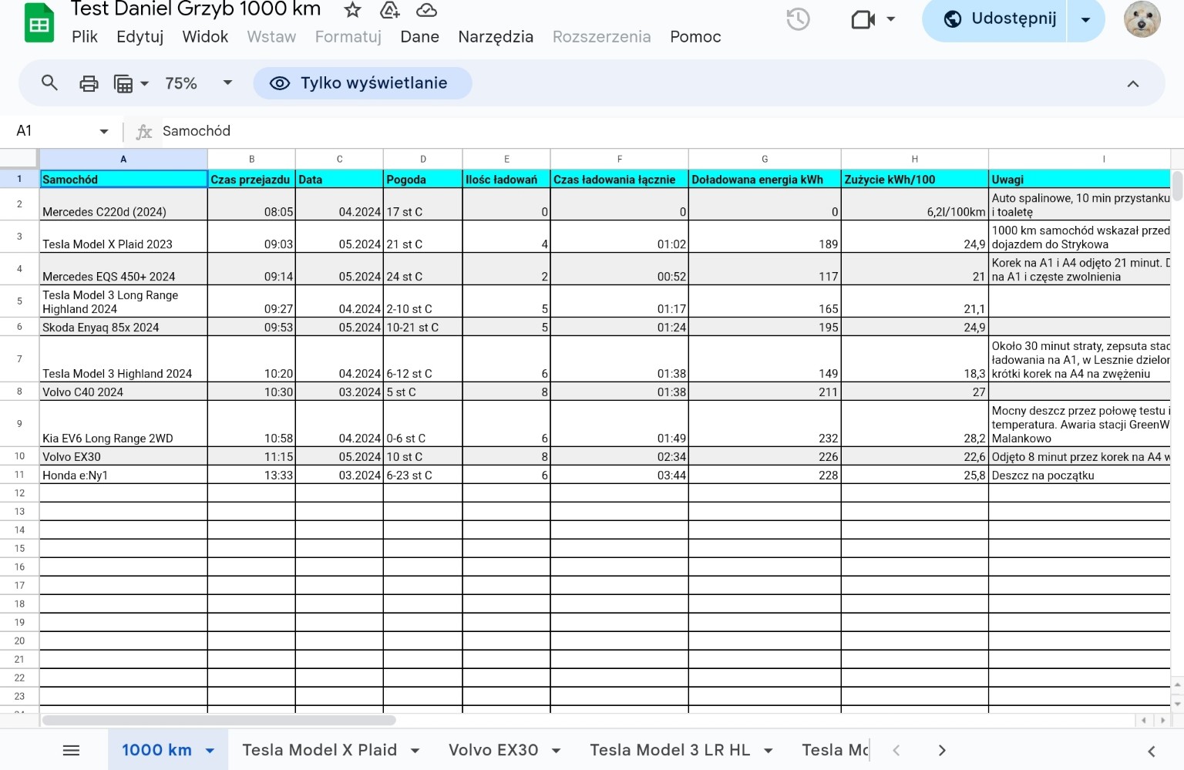Open version history clock icon
The width and height of the screenshot is (1184, 770).
pyautogui.click(x=798, y=19)
